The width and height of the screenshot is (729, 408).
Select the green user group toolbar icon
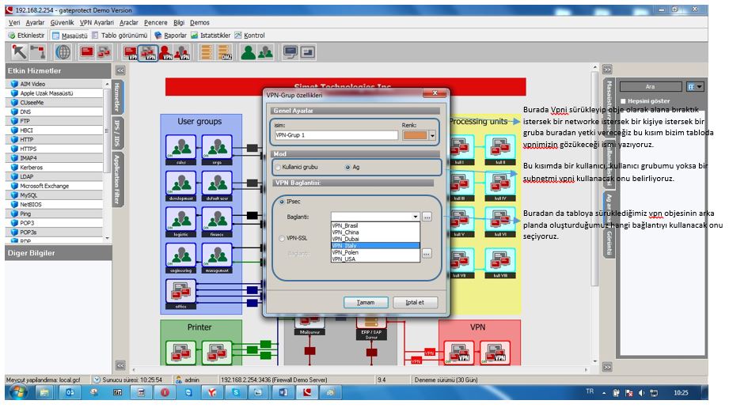coord(249,53)
